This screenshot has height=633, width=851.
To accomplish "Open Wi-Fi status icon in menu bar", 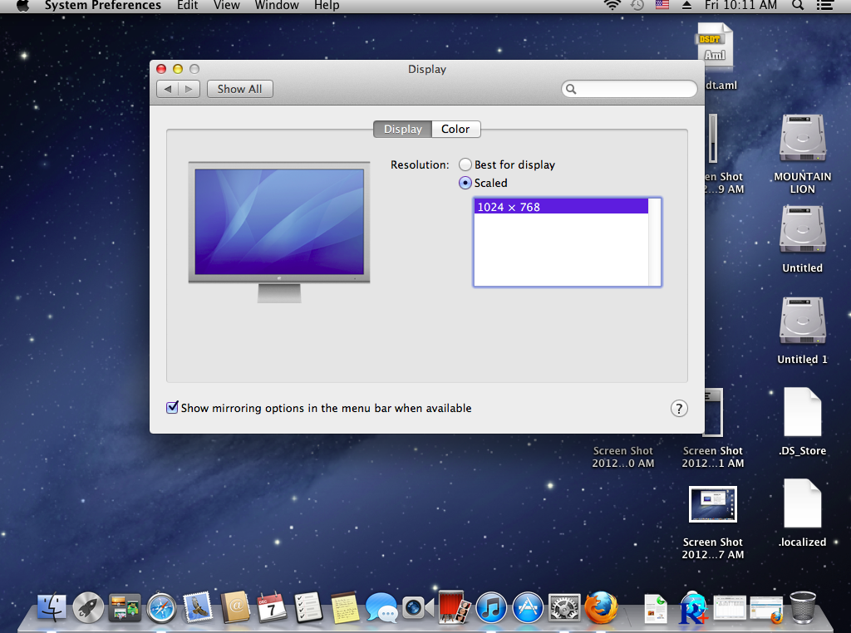I will (612, 6).
